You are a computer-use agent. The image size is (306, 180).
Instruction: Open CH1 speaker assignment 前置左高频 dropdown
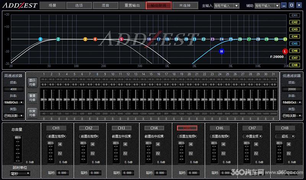coord(56,136)
